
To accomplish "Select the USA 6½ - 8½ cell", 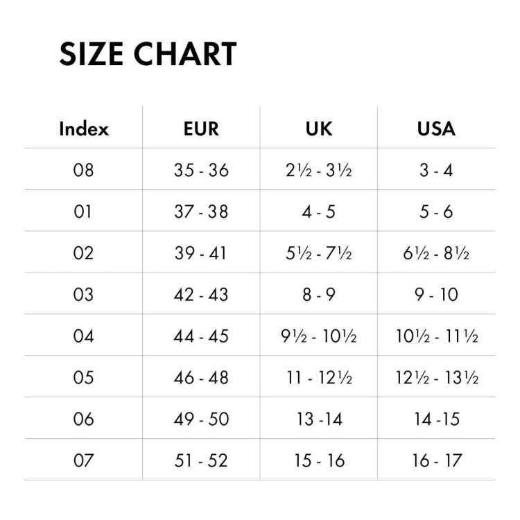I will [436, 253].
